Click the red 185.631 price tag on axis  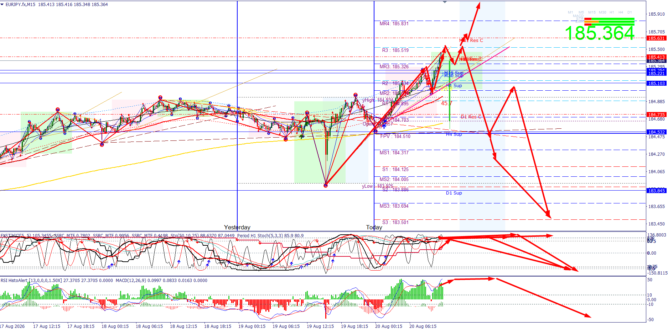point(656,38)
